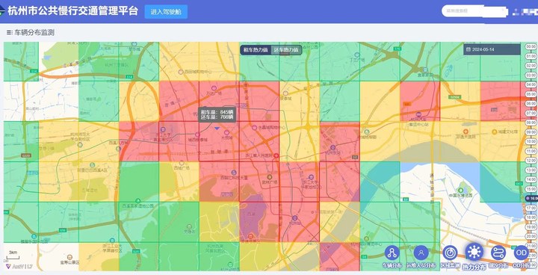Select the 08:00 time marker
The height and width of the screenshot is (275, 538).
pyautogui.click(x=531, y=123)
